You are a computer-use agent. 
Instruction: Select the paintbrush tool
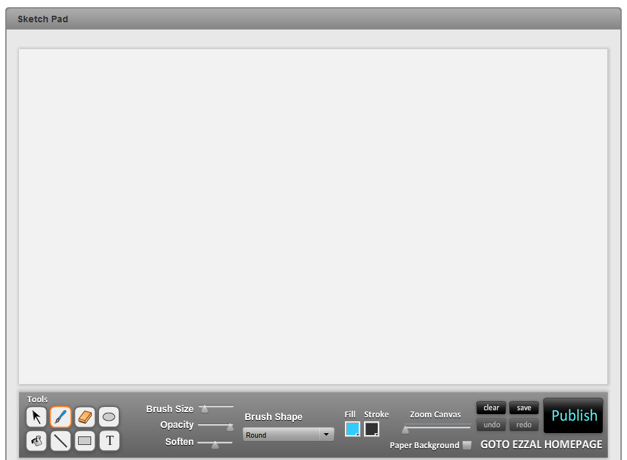pyautogui.click(x=60, y=417)
